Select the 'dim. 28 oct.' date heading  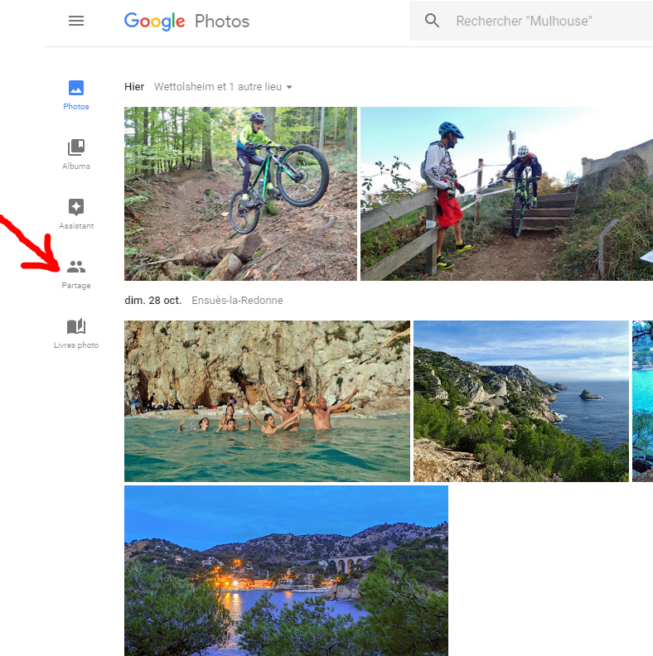[154, 301]
